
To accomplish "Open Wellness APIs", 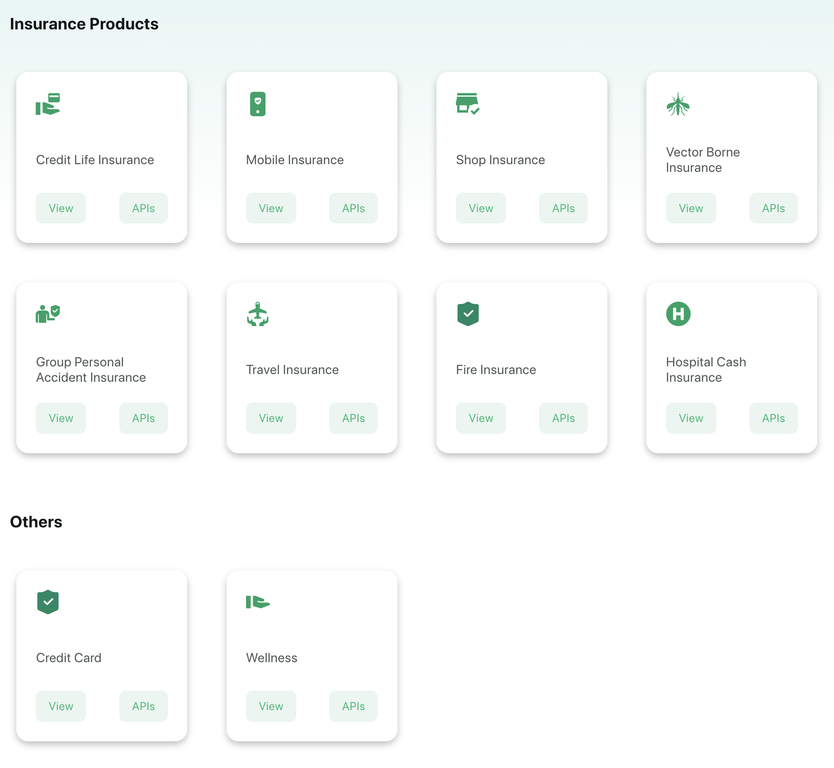I will [x=353, y=706].
